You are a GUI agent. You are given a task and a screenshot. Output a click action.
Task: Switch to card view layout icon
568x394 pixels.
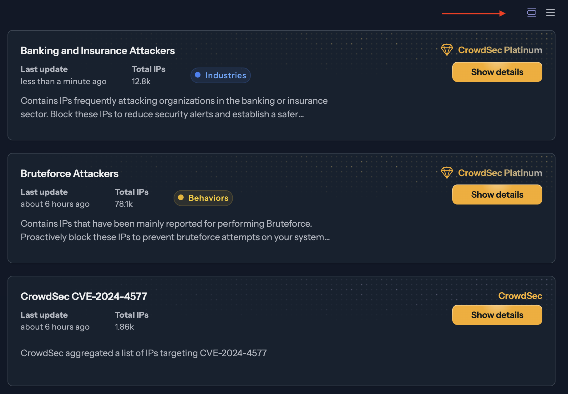point(531,13)
